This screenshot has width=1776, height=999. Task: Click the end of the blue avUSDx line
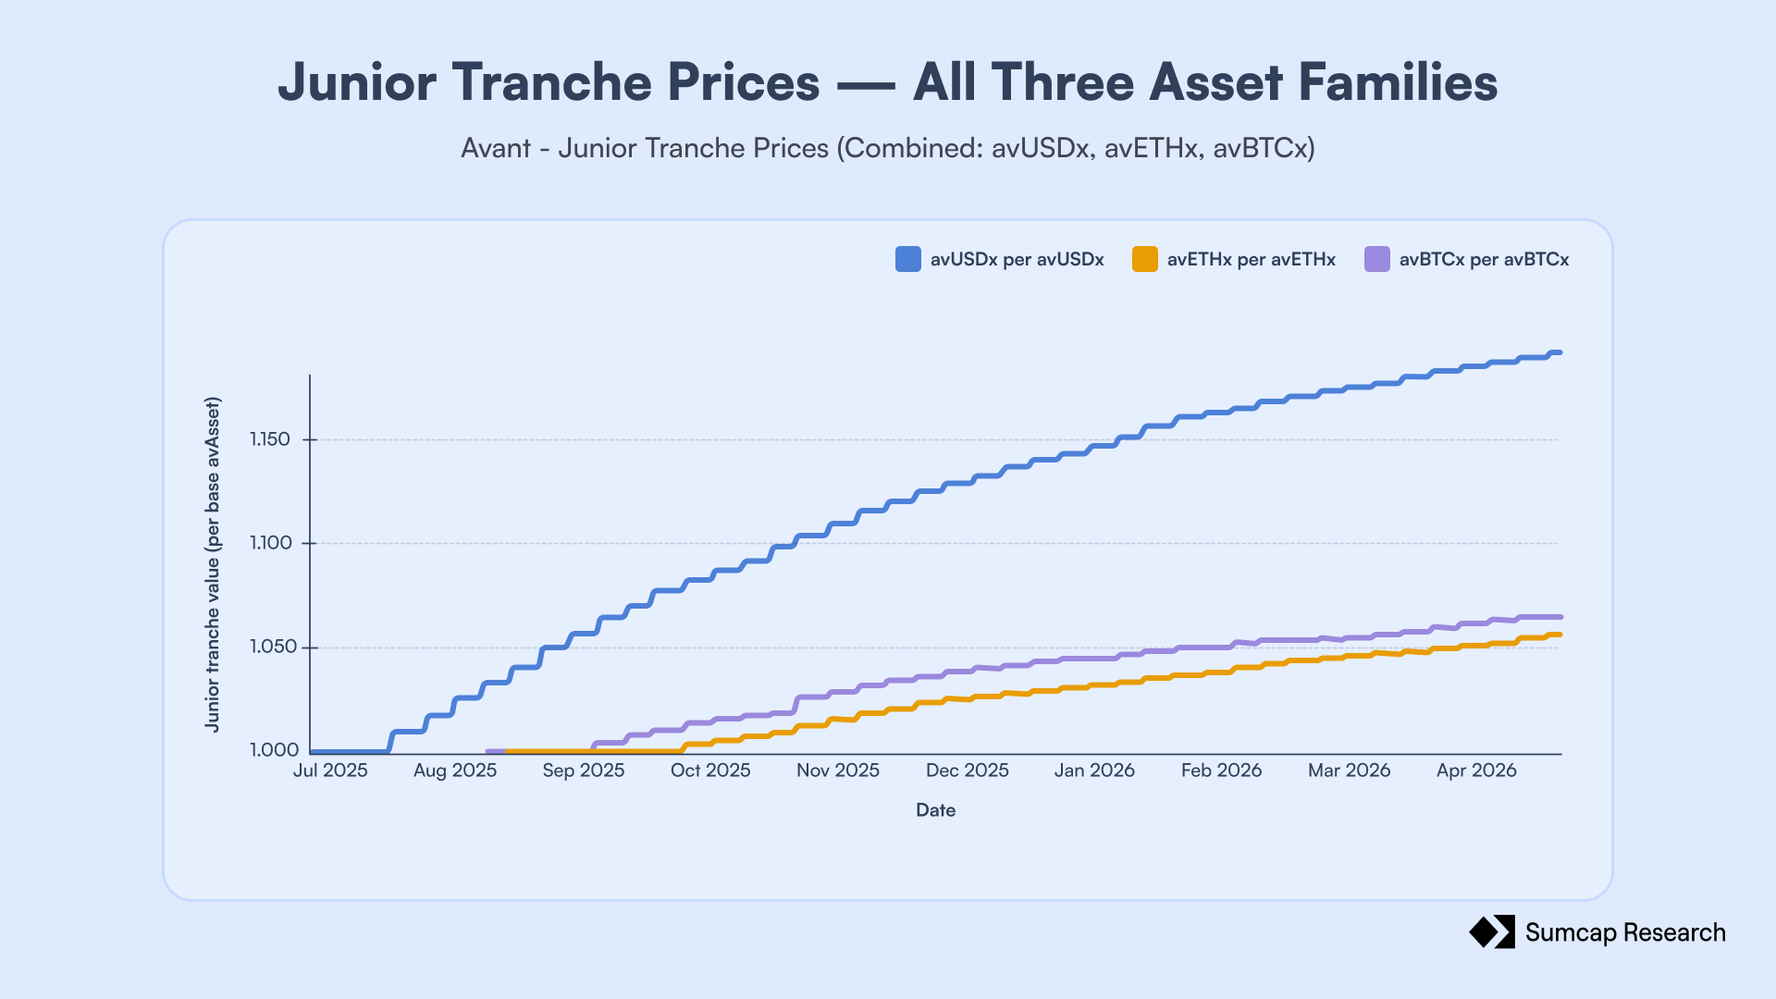click(x=1560, y=352)
